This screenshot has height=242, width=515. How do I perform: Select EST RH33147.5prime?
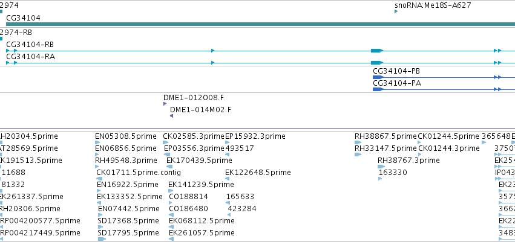click(x=385, y=148)
